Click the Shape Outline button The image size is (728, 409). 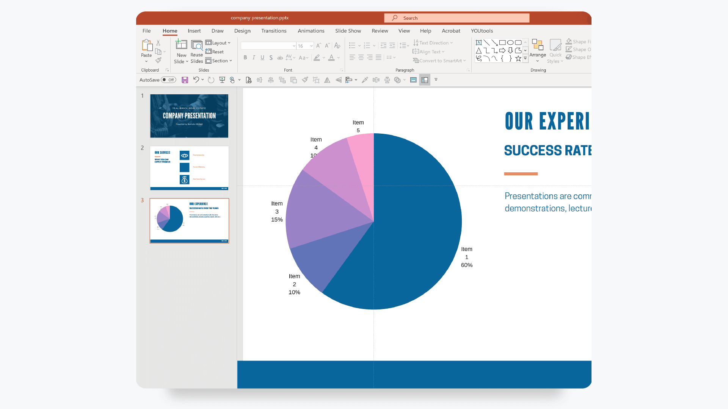coord(579,49)
